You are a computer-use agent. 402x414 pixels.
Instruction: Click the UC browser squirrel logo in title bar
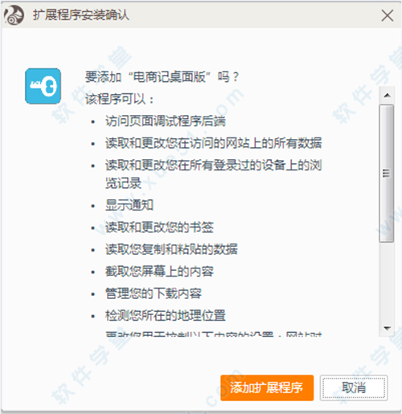point(14,15)
